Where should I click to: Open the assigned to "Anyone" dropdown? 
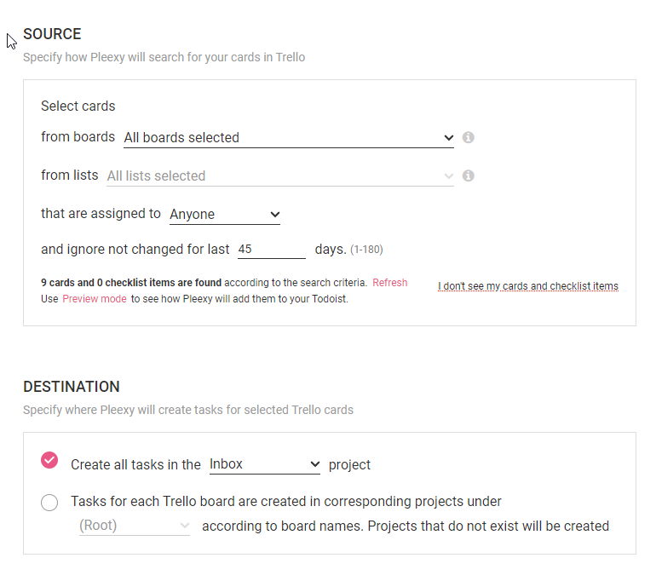(225, 214)
